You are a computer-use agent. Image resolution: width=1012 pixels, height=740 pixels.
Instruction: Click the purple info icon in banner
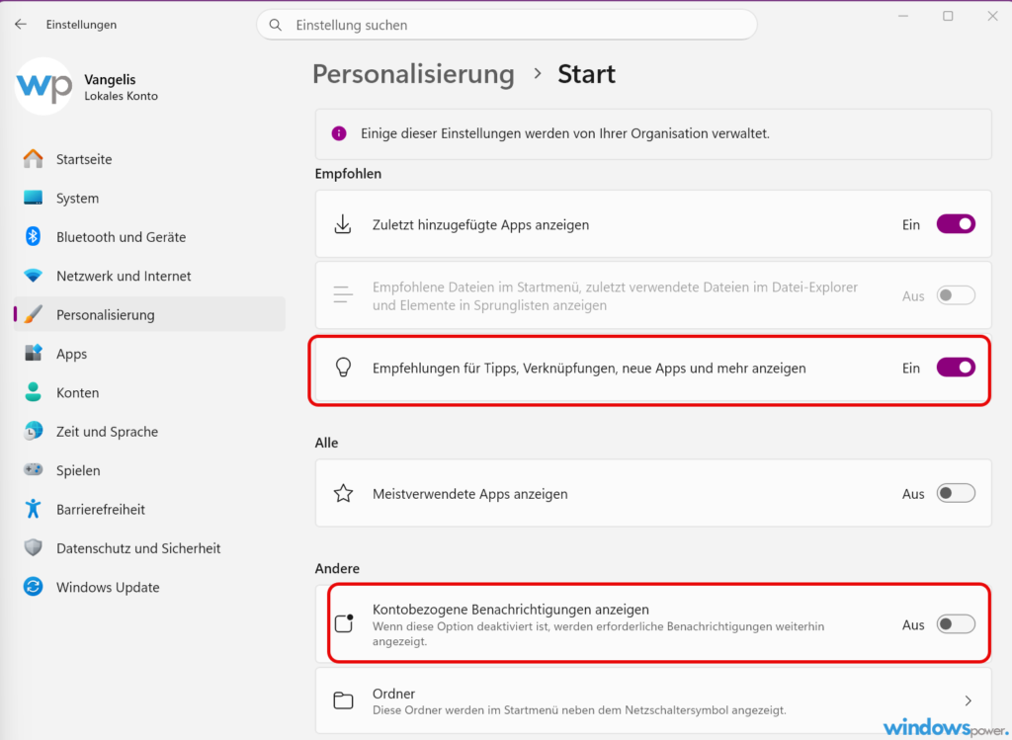[339, 133]
